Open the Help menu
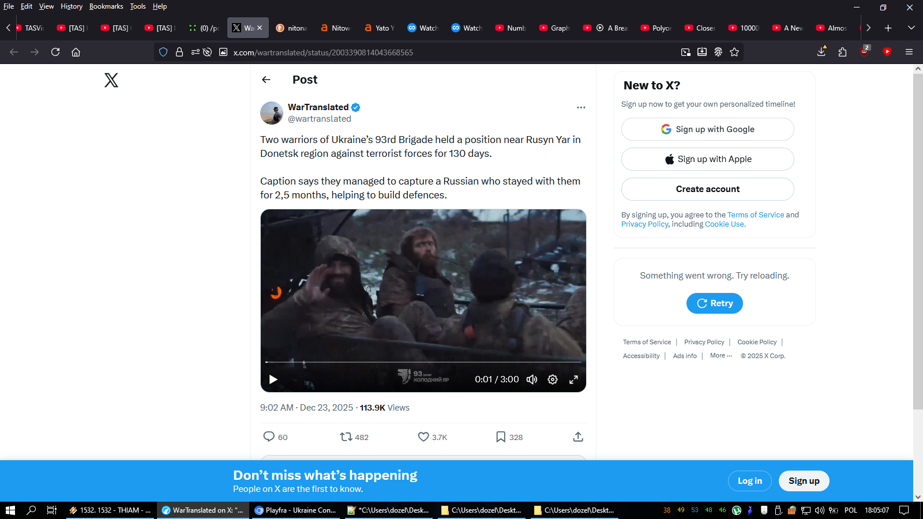Viewport: 923px width, 519px height. click(160, 6)
